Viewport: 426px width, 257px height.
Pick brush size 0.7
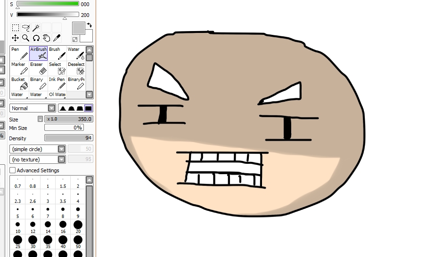coord(17,183)
